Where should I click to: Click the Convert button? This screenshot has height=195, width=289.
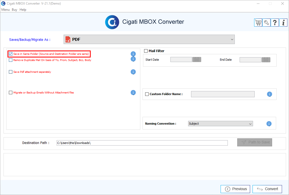[267, 189]
